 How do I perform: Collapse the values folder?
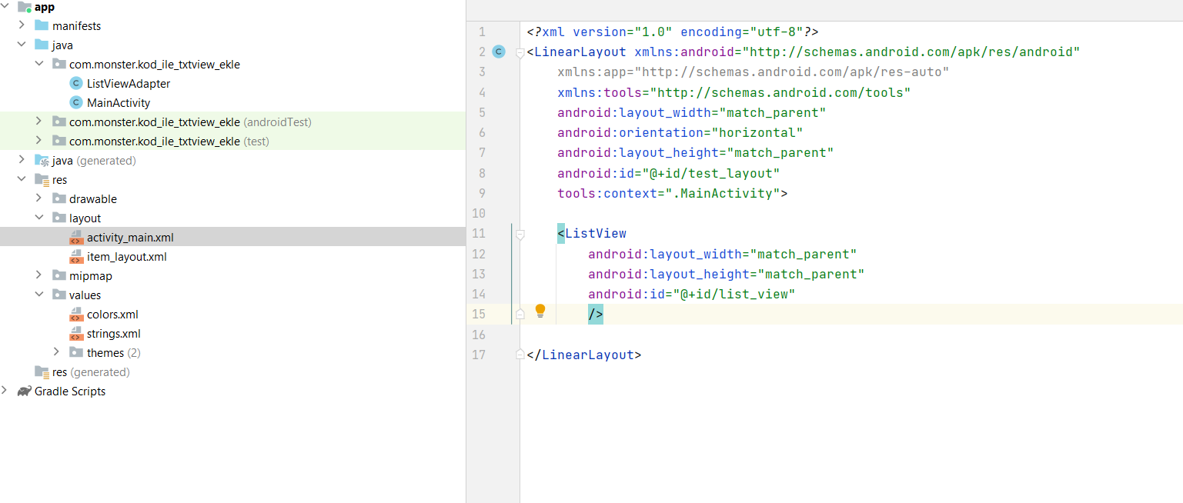(x=39, y=295)
